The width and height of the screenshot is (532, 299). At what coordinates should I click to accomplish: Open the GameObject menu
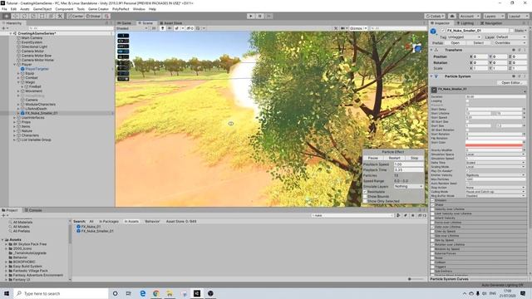click(42, 9)
